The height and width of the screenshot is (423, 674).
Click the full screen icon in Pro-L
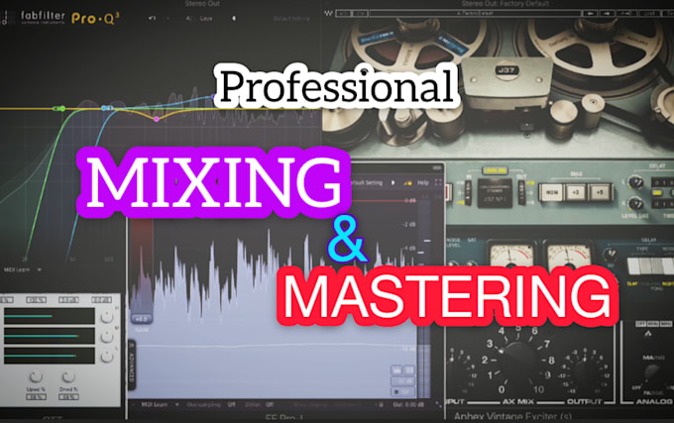tap(438, 182)
